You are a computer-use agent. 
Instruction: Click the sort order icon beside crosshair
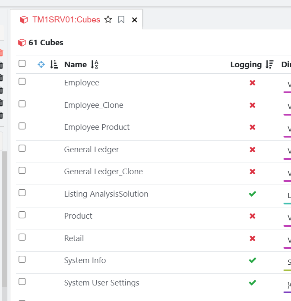54,65
